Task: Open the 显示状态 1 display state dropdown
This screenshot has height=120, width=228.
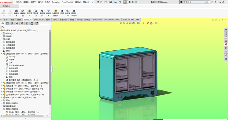Action: click(18, 6)
